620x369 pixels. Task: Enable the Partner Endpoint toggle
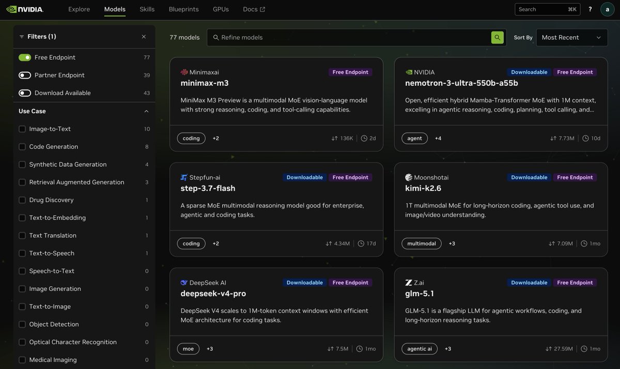tap(25, 75)
